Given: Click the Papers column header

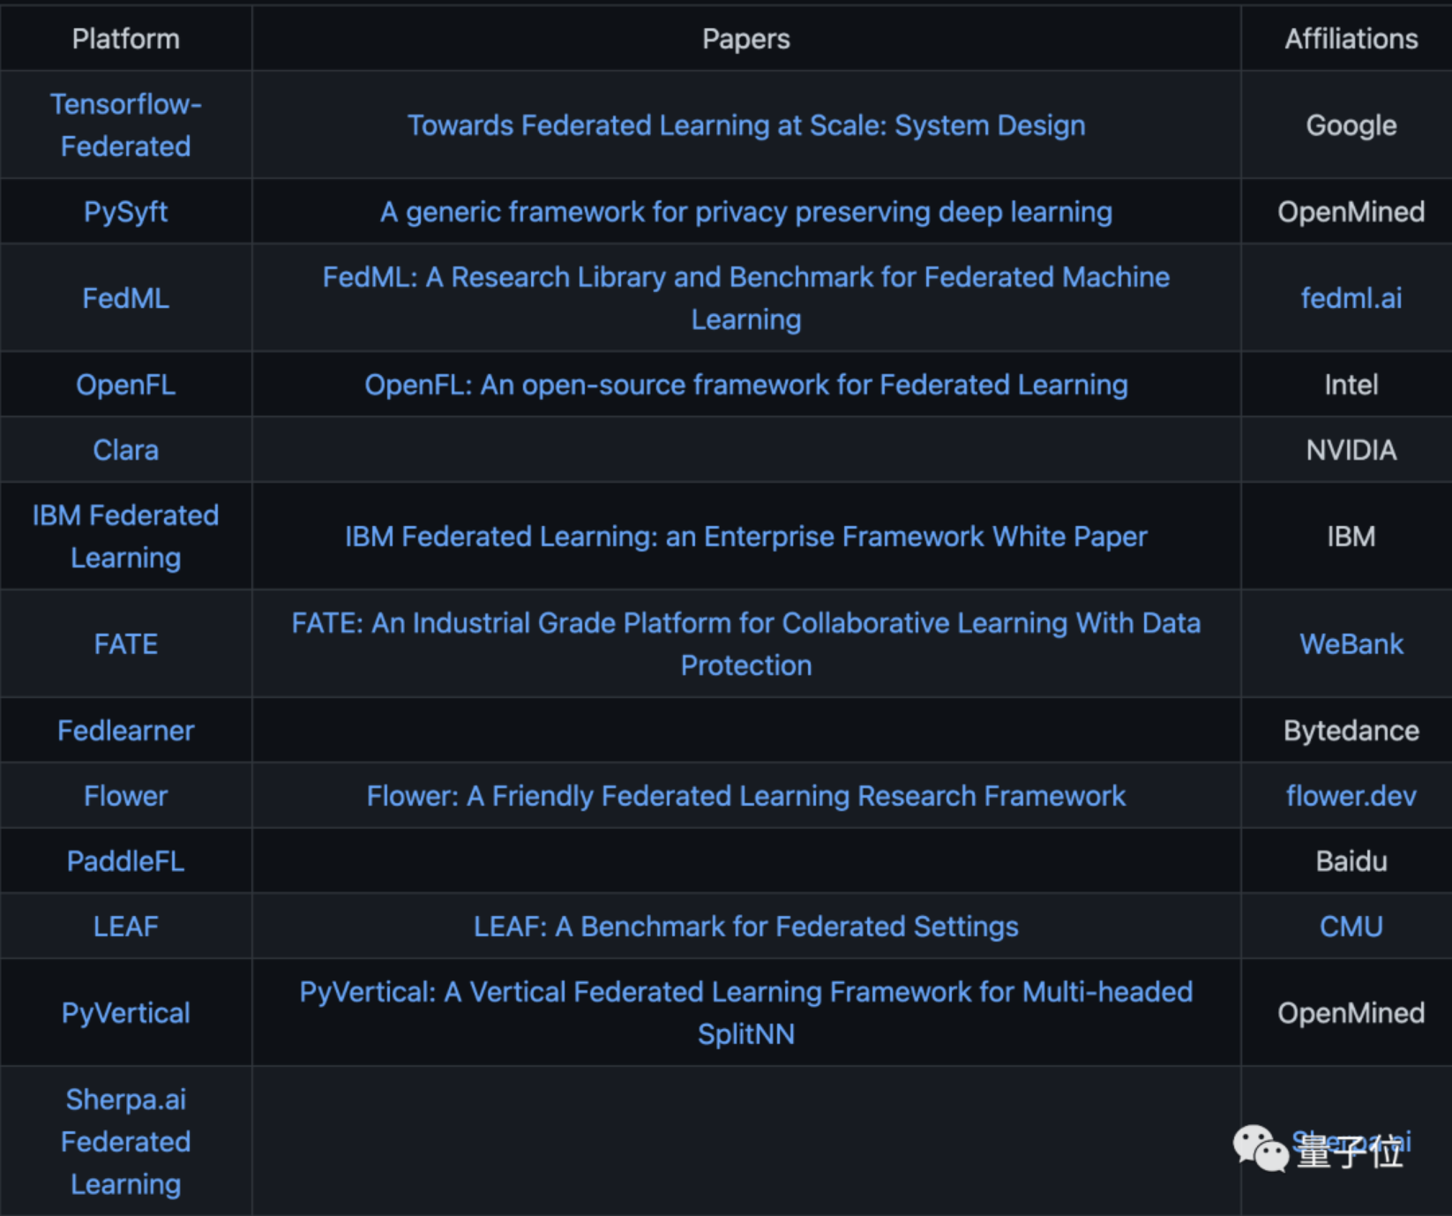Looking at the screenshot, I should (x=746, y=39).
